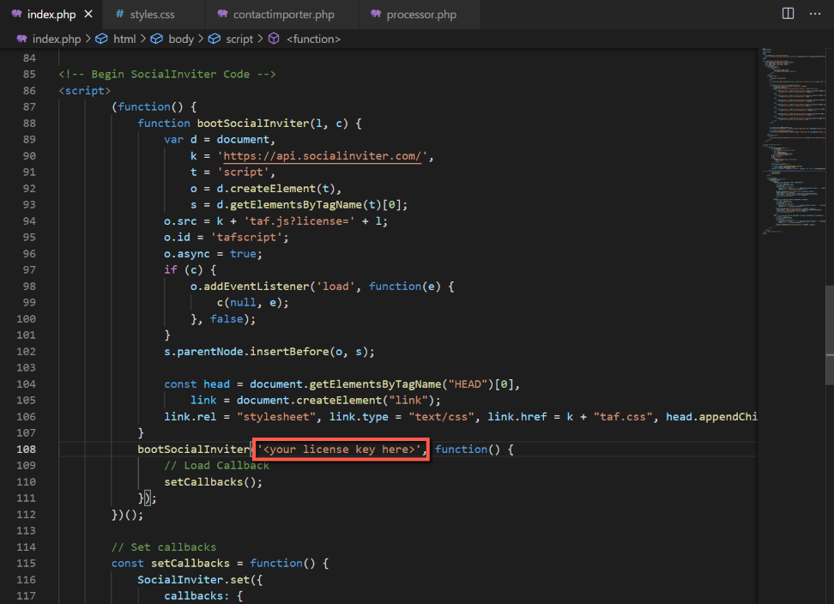This screenshot has height=604, width=834.
Task: Click the '// Set callbacks' comment
Action: coord(164,547)
